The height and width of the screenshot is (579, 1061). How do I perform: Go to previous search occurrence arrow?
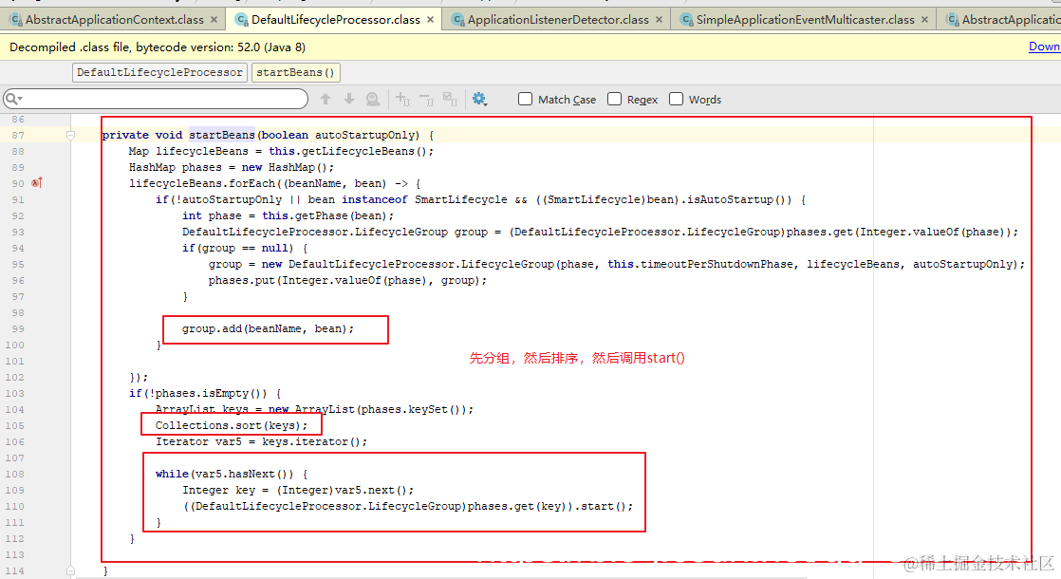(x=326, y=100)
